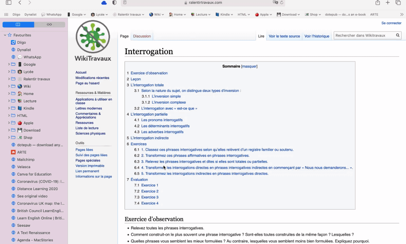This screenshot has height=244, width=406.
Task: Toggle the Safari sidebar button
Action: (8, 3)
